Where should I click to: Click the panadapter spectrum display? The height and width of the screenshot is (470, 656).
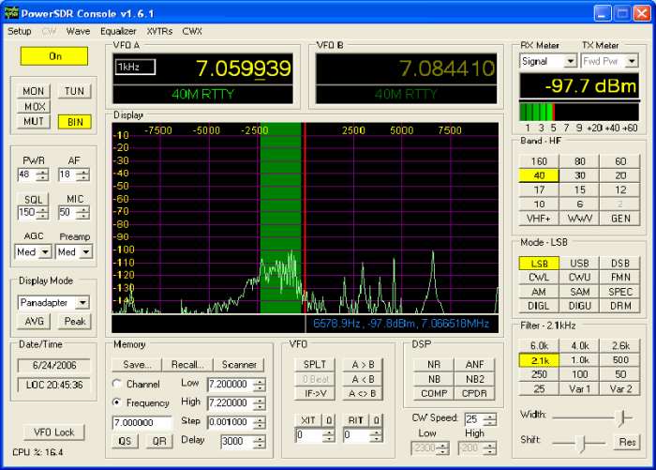click(305, 218)
